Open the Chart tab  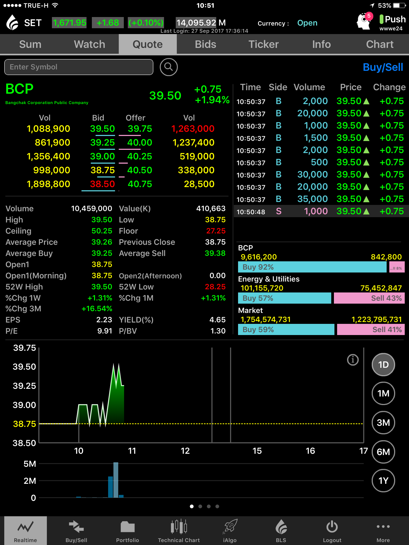coord(380,44)
